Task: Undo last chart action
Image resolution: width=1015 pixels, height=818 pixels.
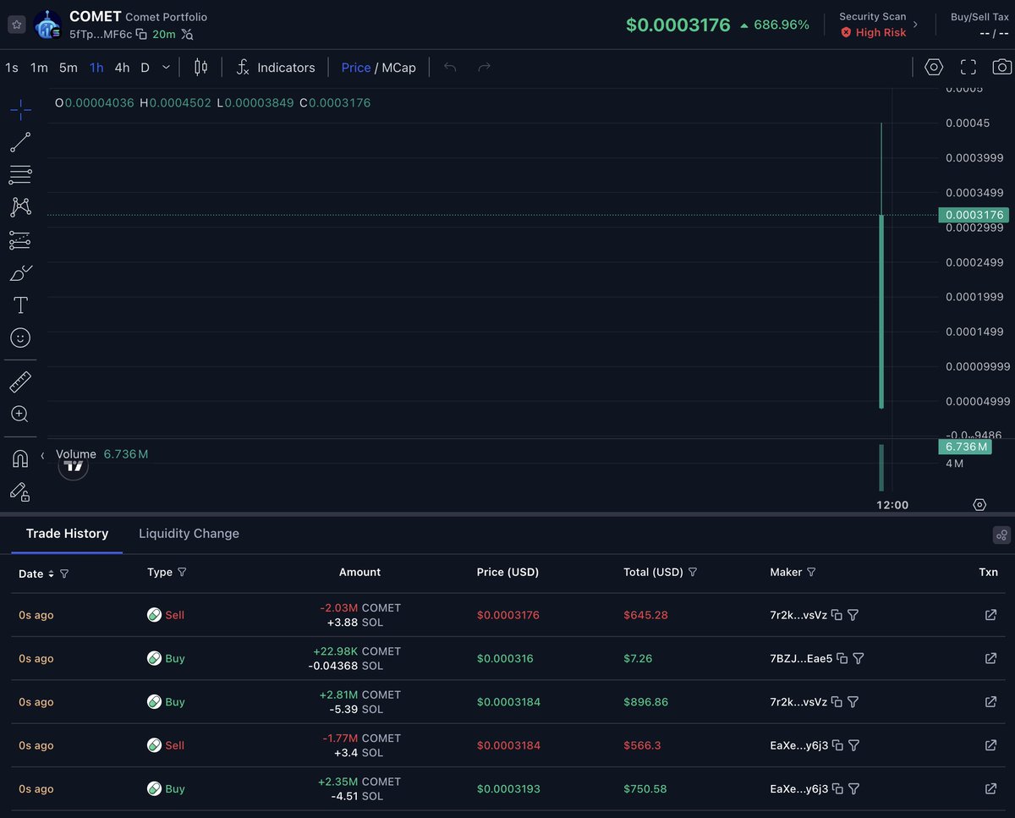Action: click(450, 68)
